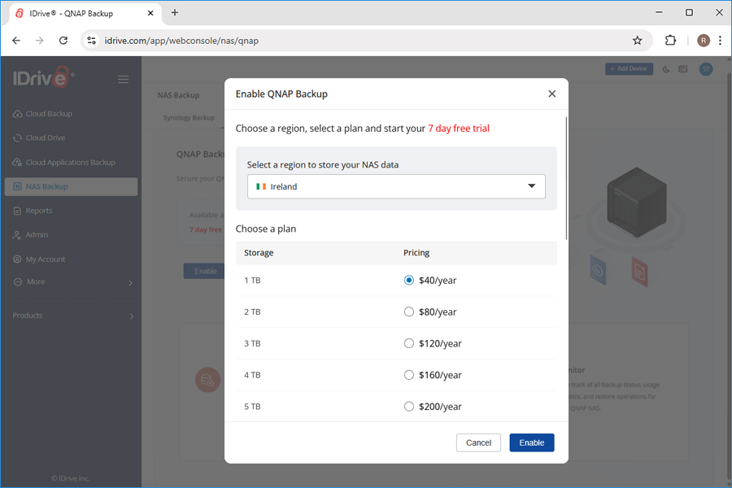Viewport: 732px width, 488px height.
Task: Open the news card icon in header
Action: pyautogui.click(x=683, y=69)
